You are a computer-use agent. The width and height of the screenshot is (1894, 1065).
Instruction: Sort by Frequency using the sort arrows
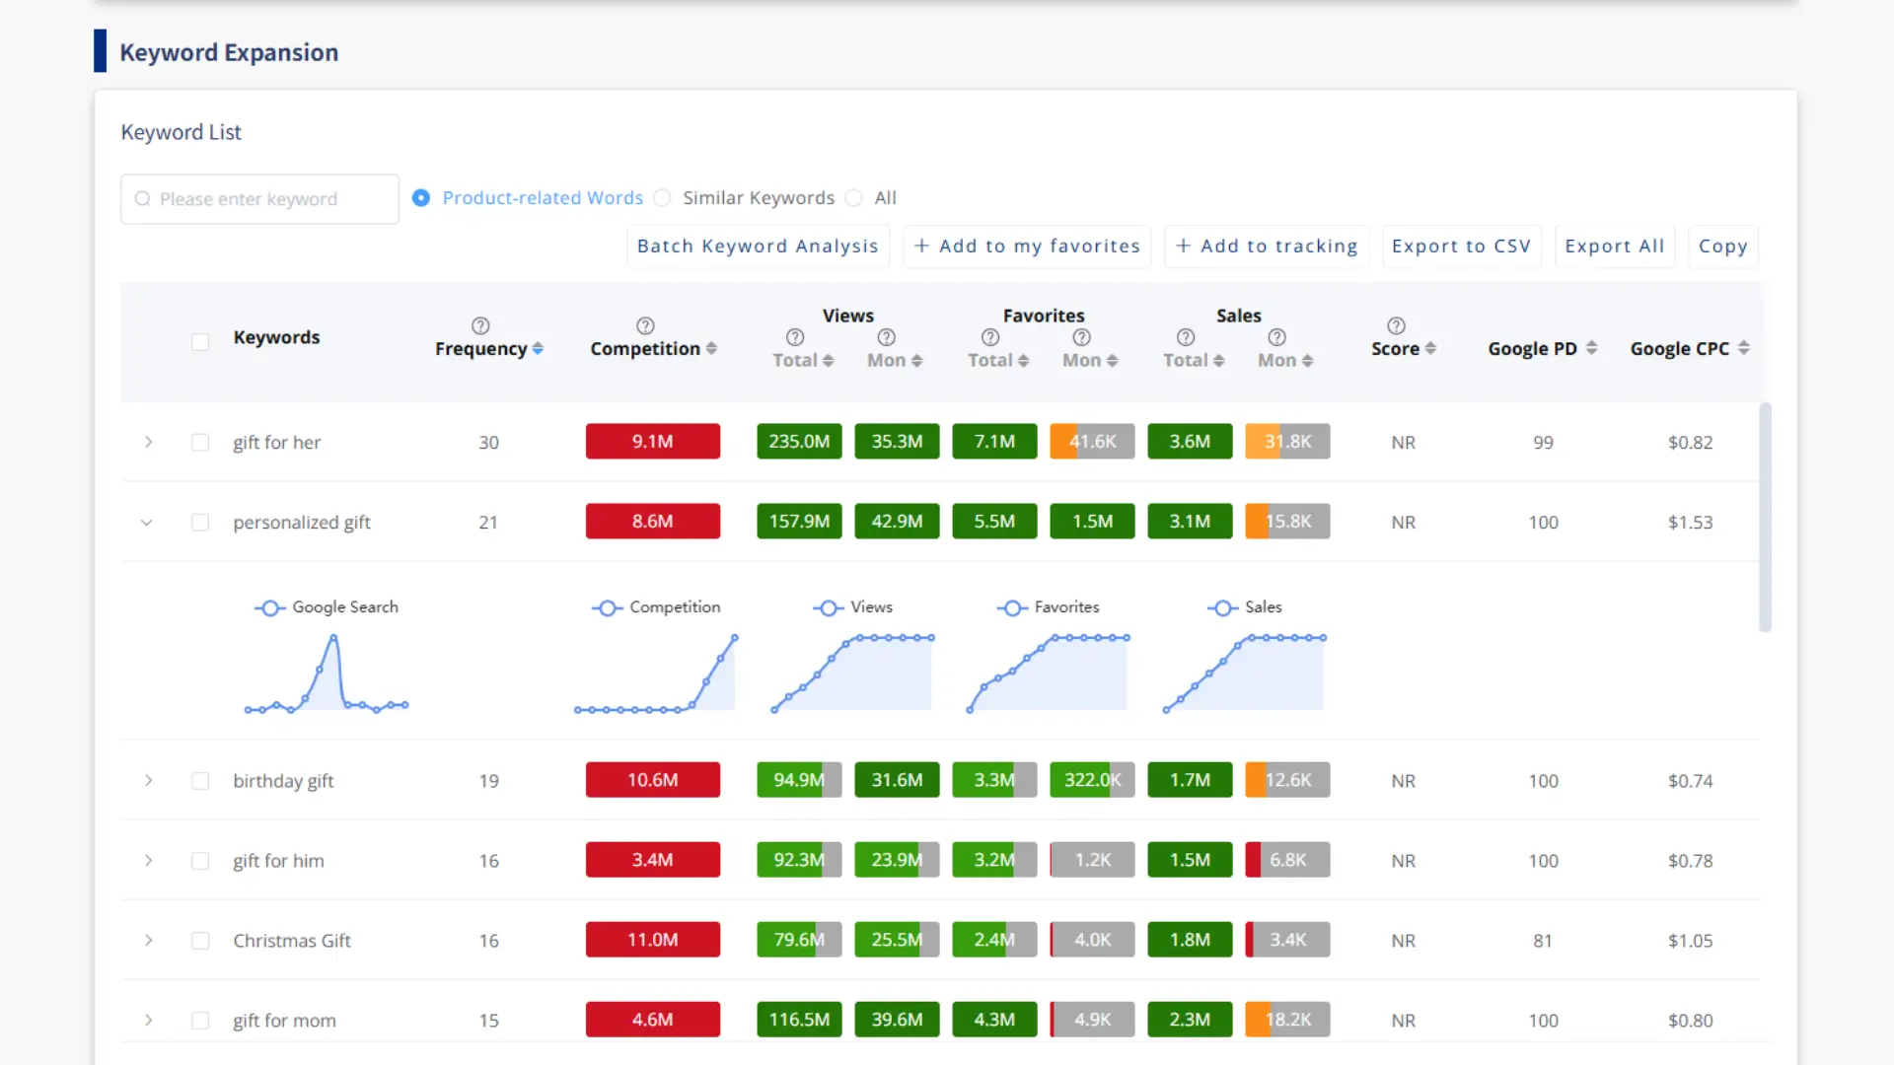click(x=538, y=349)
